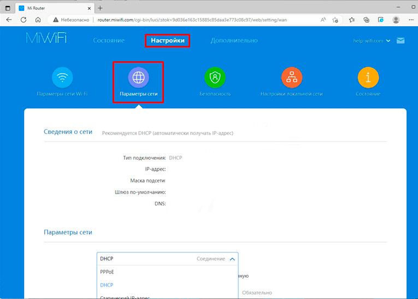Switch to Состояние top menu tab
This screenshot has height=299, width=418.
click(x=109, y=40)
